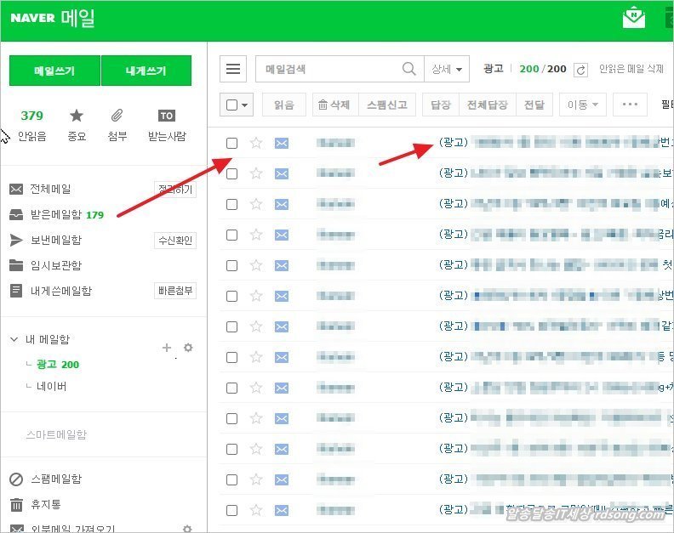This screenshot has width=674, height=533.
Task: Tick the checkbox of the third email
Action: (231, 204)
